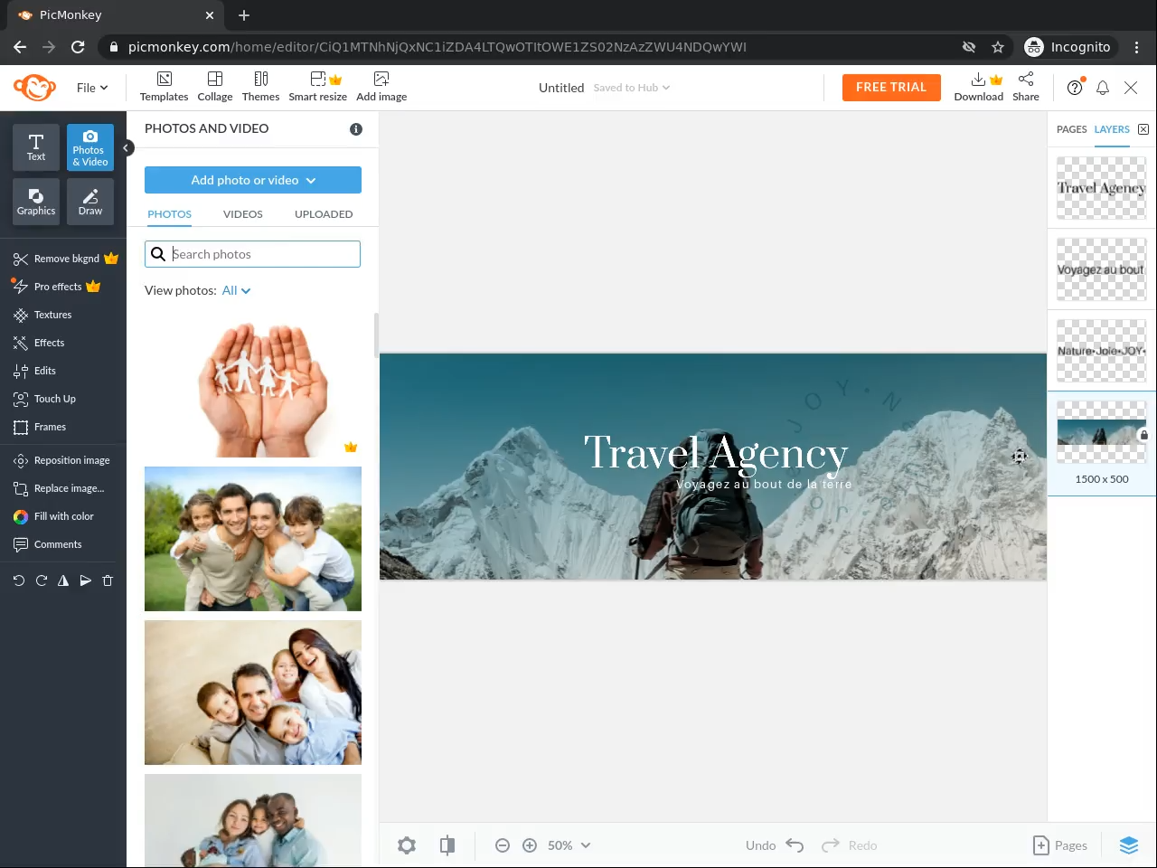Open the File menu dropdown

click(92, 88)
